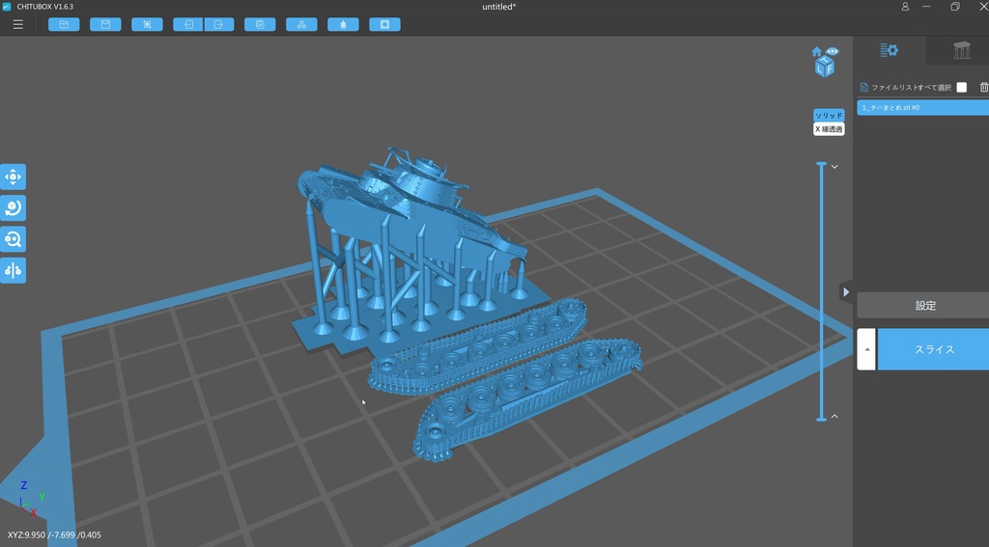Viewport: 989px width, 547px height.
Task: Click the F (front) face of view cube
Action: click(830, 68)
